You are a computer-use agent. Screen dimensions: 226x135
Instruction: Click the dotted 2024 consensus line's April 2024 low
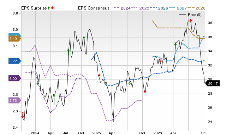pos(50,113)
